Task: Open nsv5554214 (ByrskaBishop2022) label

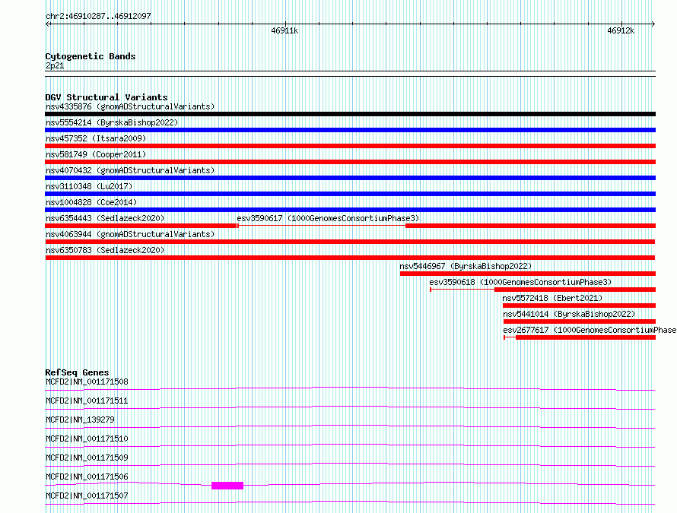Action: 112,122
